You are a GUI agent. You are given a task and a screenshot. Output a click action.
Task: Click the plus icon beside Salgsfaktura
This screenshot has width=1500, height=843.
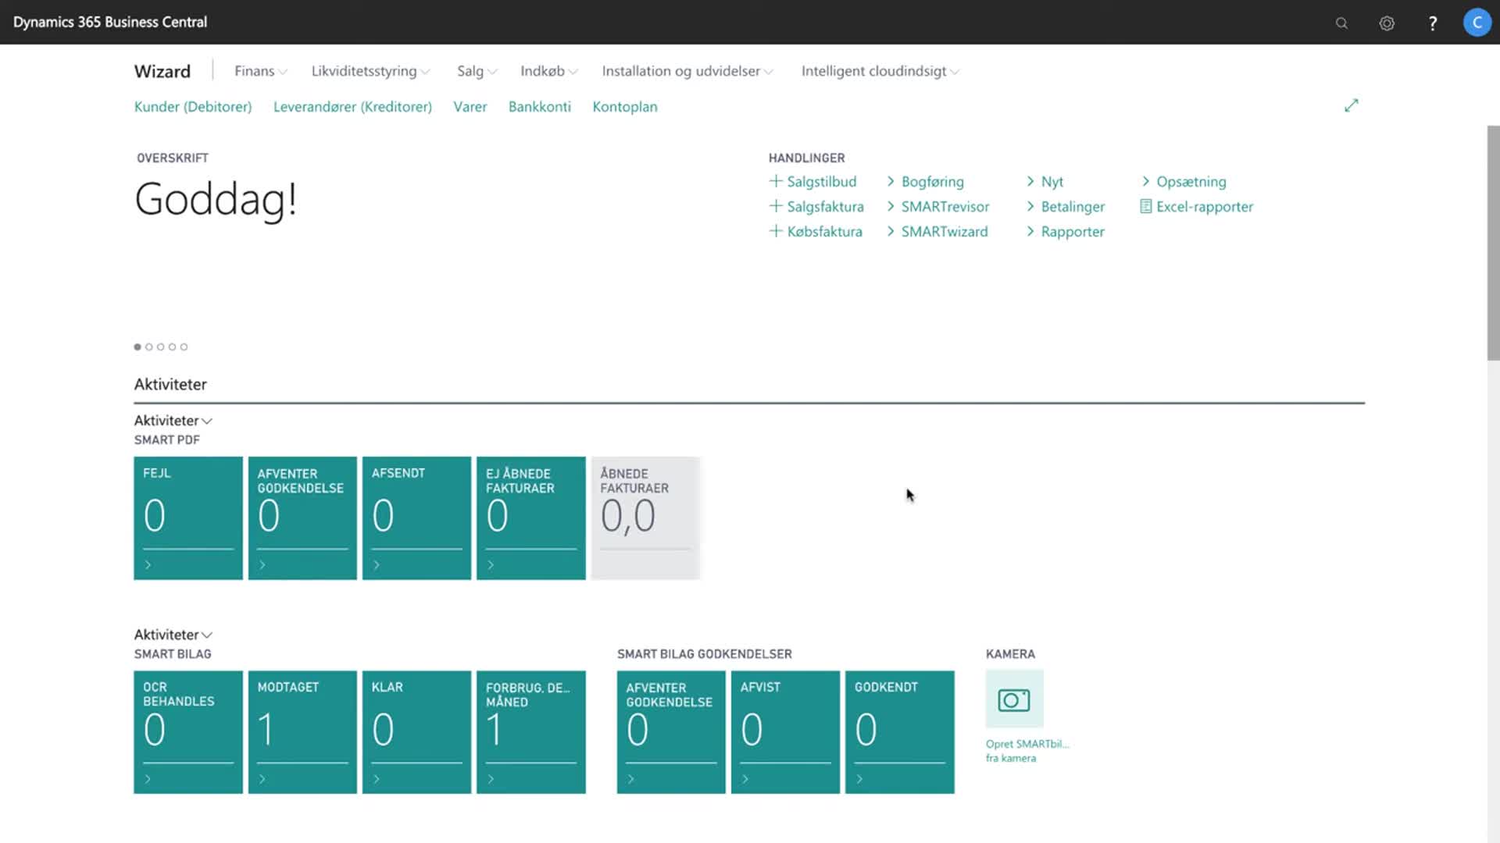pyautogui.click(x=776, y=206)
